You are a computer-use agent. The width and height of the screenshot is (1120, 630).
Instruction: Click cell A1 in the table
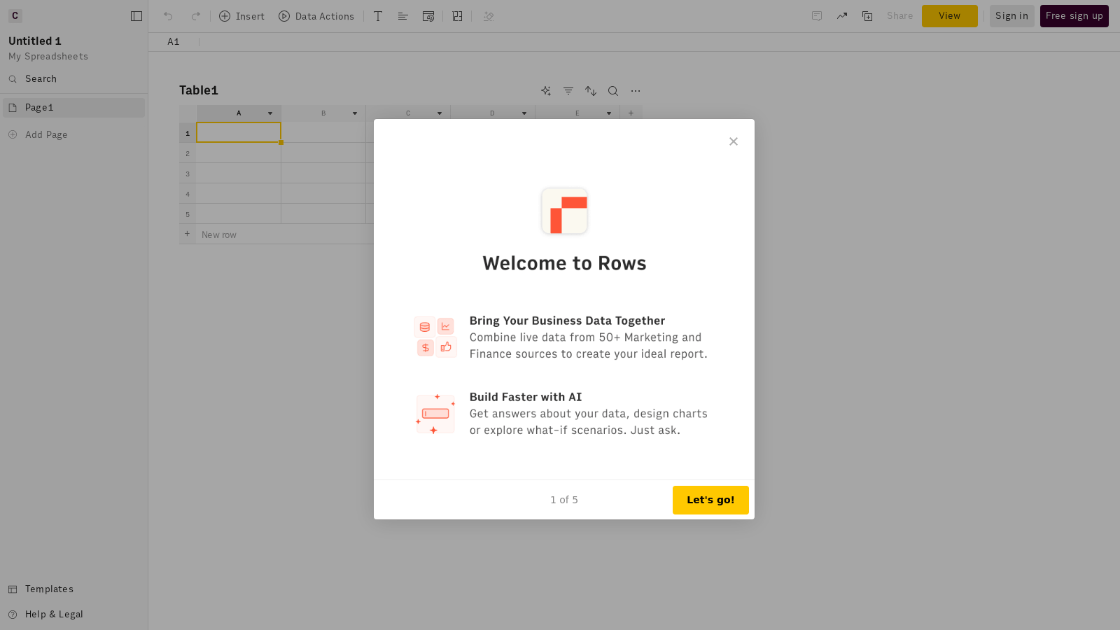pyautogui.click(x=239, y=132)
